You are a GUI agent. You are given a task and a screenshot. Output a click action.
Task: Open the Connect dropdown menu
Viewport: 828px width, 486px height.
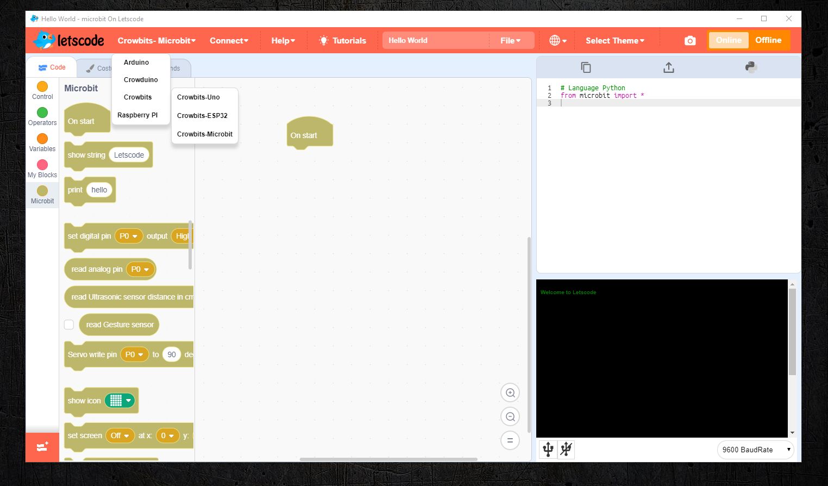click(229, 40)
